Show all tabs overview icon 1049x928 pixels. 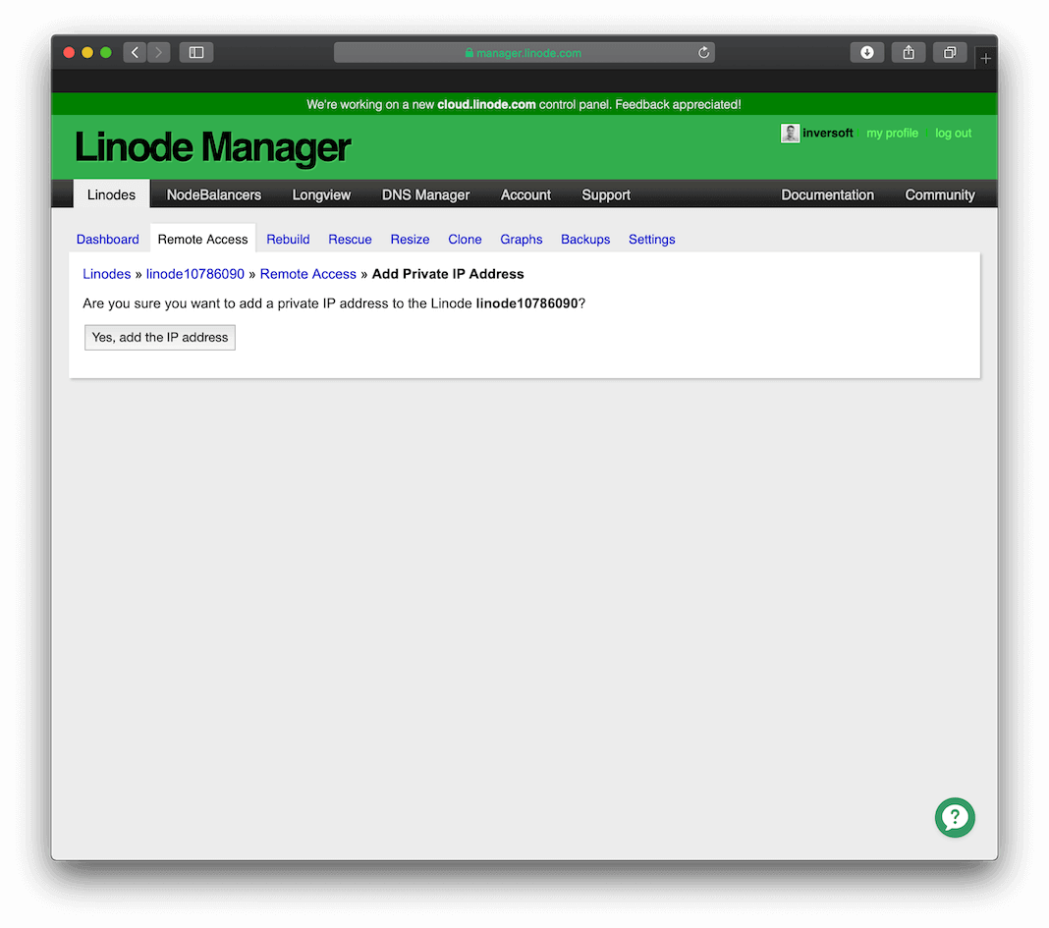pyautogui.click(x=950, y=52)
